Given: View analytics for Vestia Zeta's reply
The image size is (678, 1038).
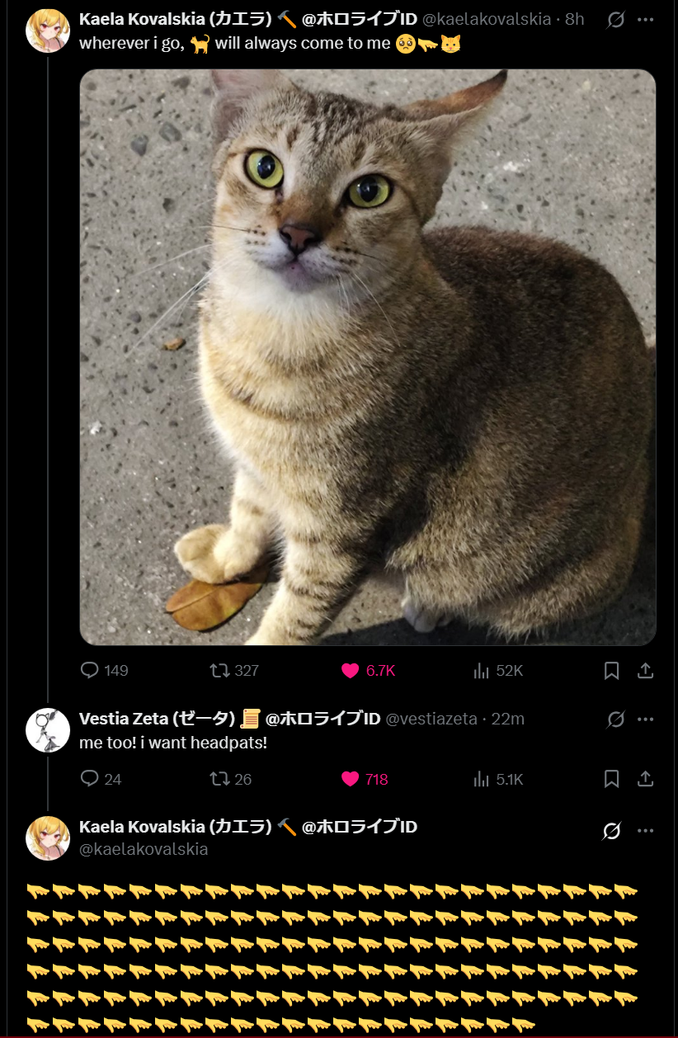Looking at the screenshot, I should pyautogui.click(x=482, y=779).
